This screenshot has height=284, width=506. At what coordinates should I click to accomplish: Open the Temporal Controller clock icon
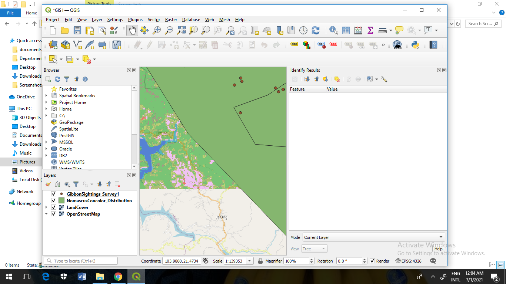pyautogui.click(x=303, y=30)
